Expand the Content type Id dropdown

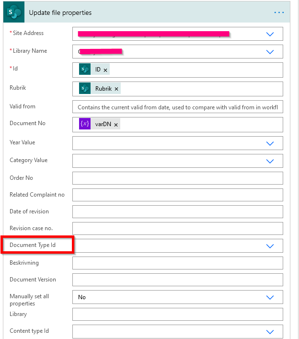click(270, 331)
